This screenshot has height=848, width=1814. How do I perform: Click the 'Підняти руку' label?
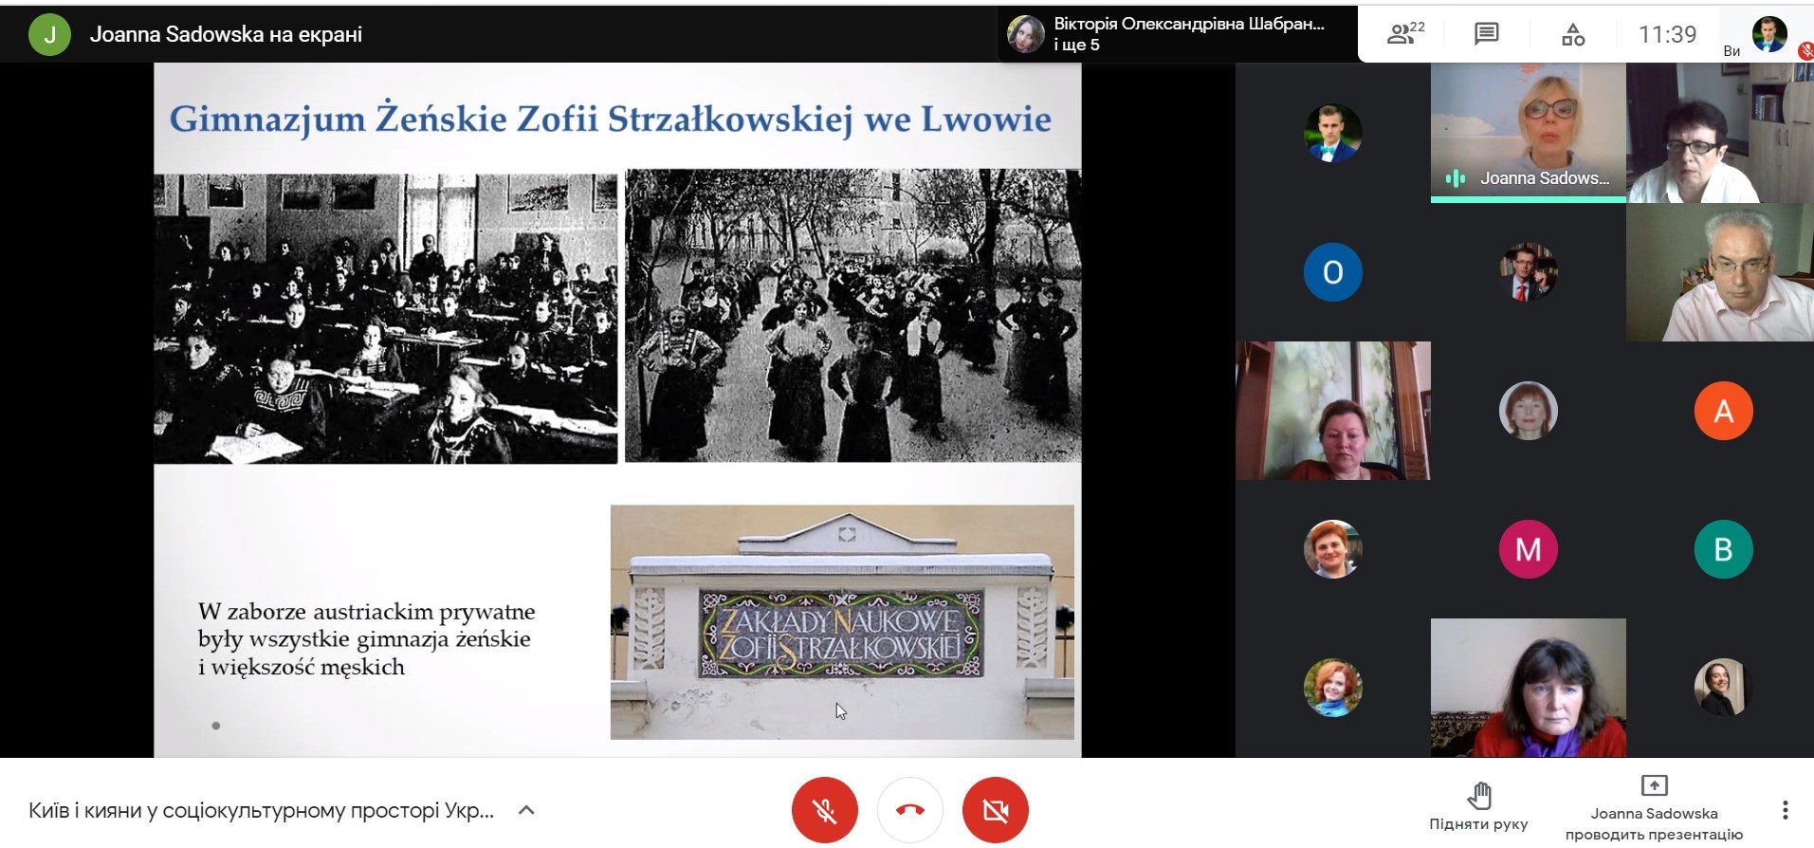[1478, 824]
